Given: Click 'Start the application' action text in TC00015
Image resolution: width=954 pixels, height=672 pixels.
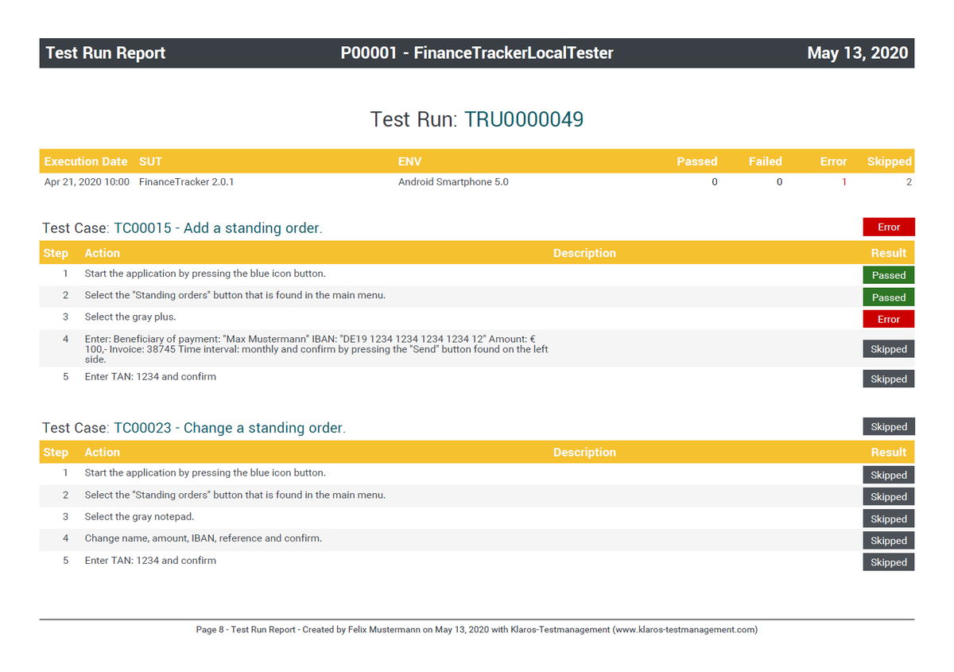Looking at the screenshot, I should (x=205, y=274).
